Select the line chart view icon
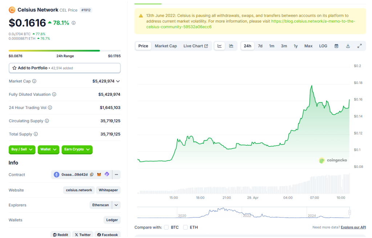 point(220,46)
